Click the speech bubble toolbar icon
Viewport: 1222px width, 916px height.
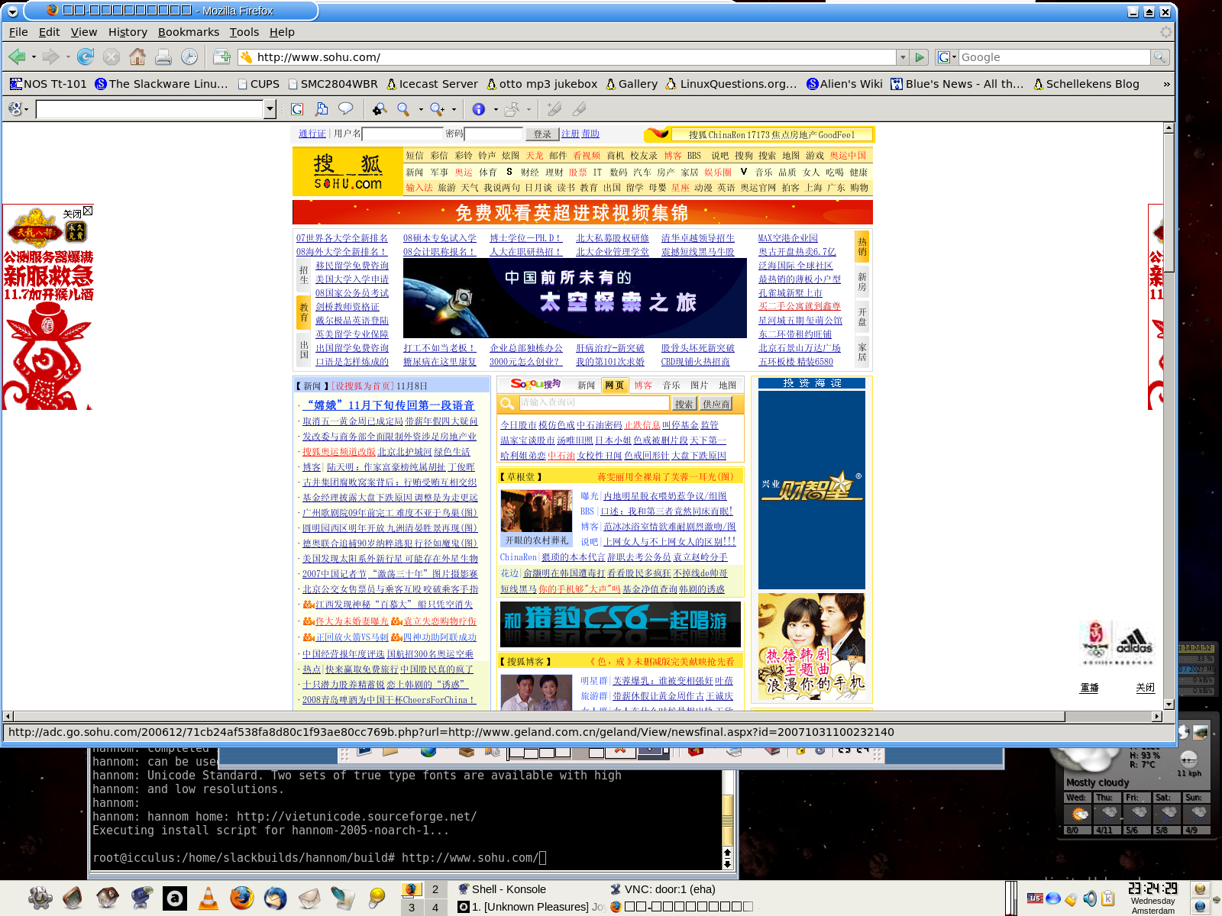(346, 109)
